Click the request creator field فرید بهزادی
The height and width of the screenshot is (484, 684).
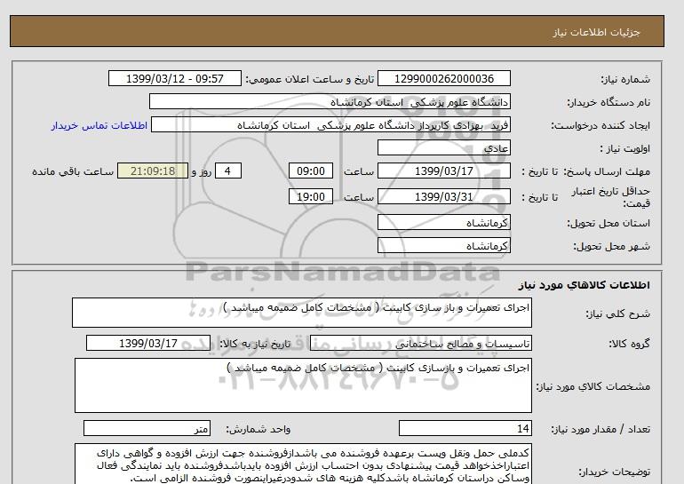pyautogui.click(x=330, y=124)
